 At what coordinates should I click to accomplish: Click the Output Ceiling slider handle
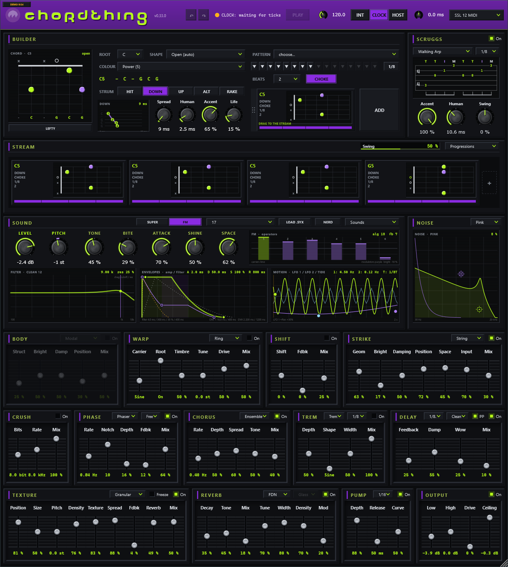tap(490, 517)
